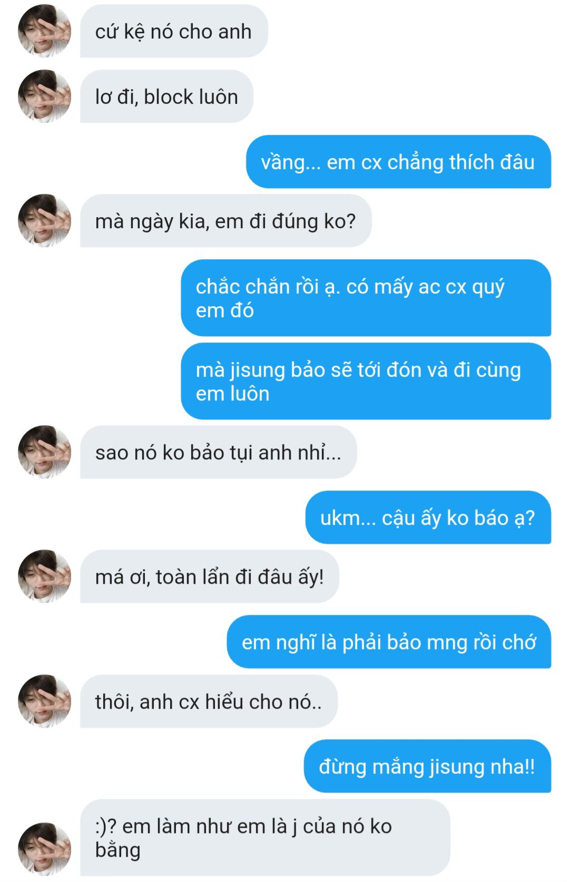Select "sao nó ko bảo tụi anh nhỉ..." bubble
Image resolution: width=567 pixels, height=882 pixels.
pos(219,452)
